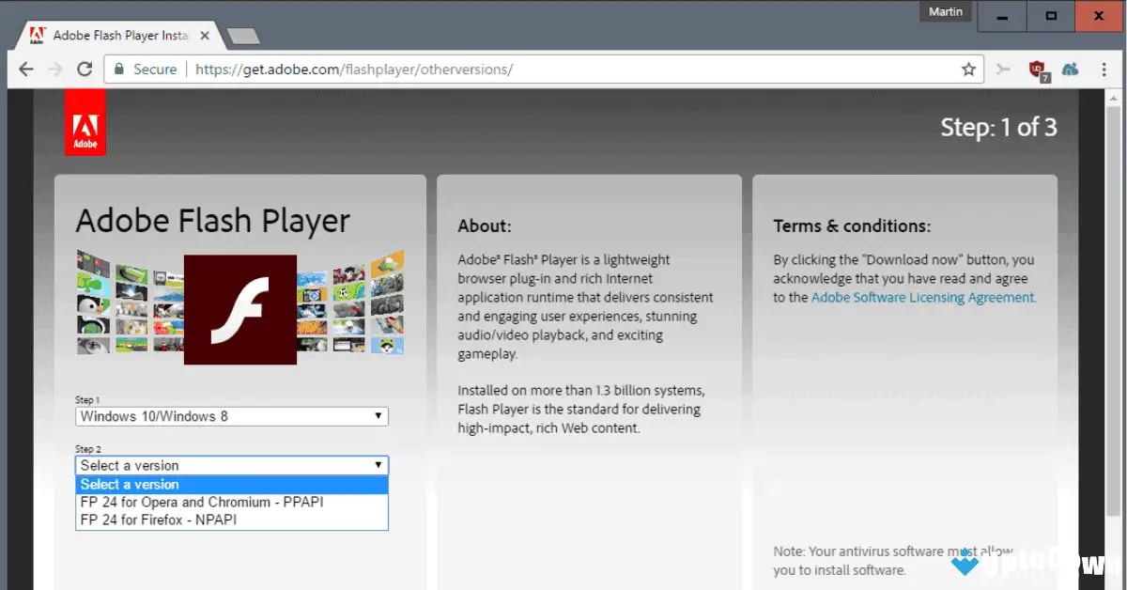Open the Chrome three-dot menu
Image resolution: width=1127 pixels, height=590 pixels.
(1104, 69)
